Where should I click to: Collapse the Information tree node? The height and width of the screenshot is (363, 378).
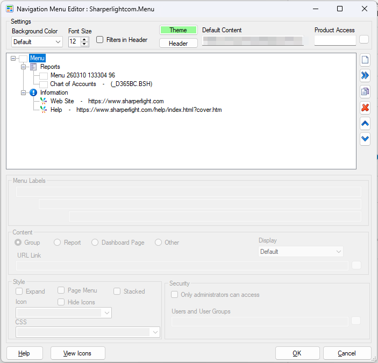23,92
